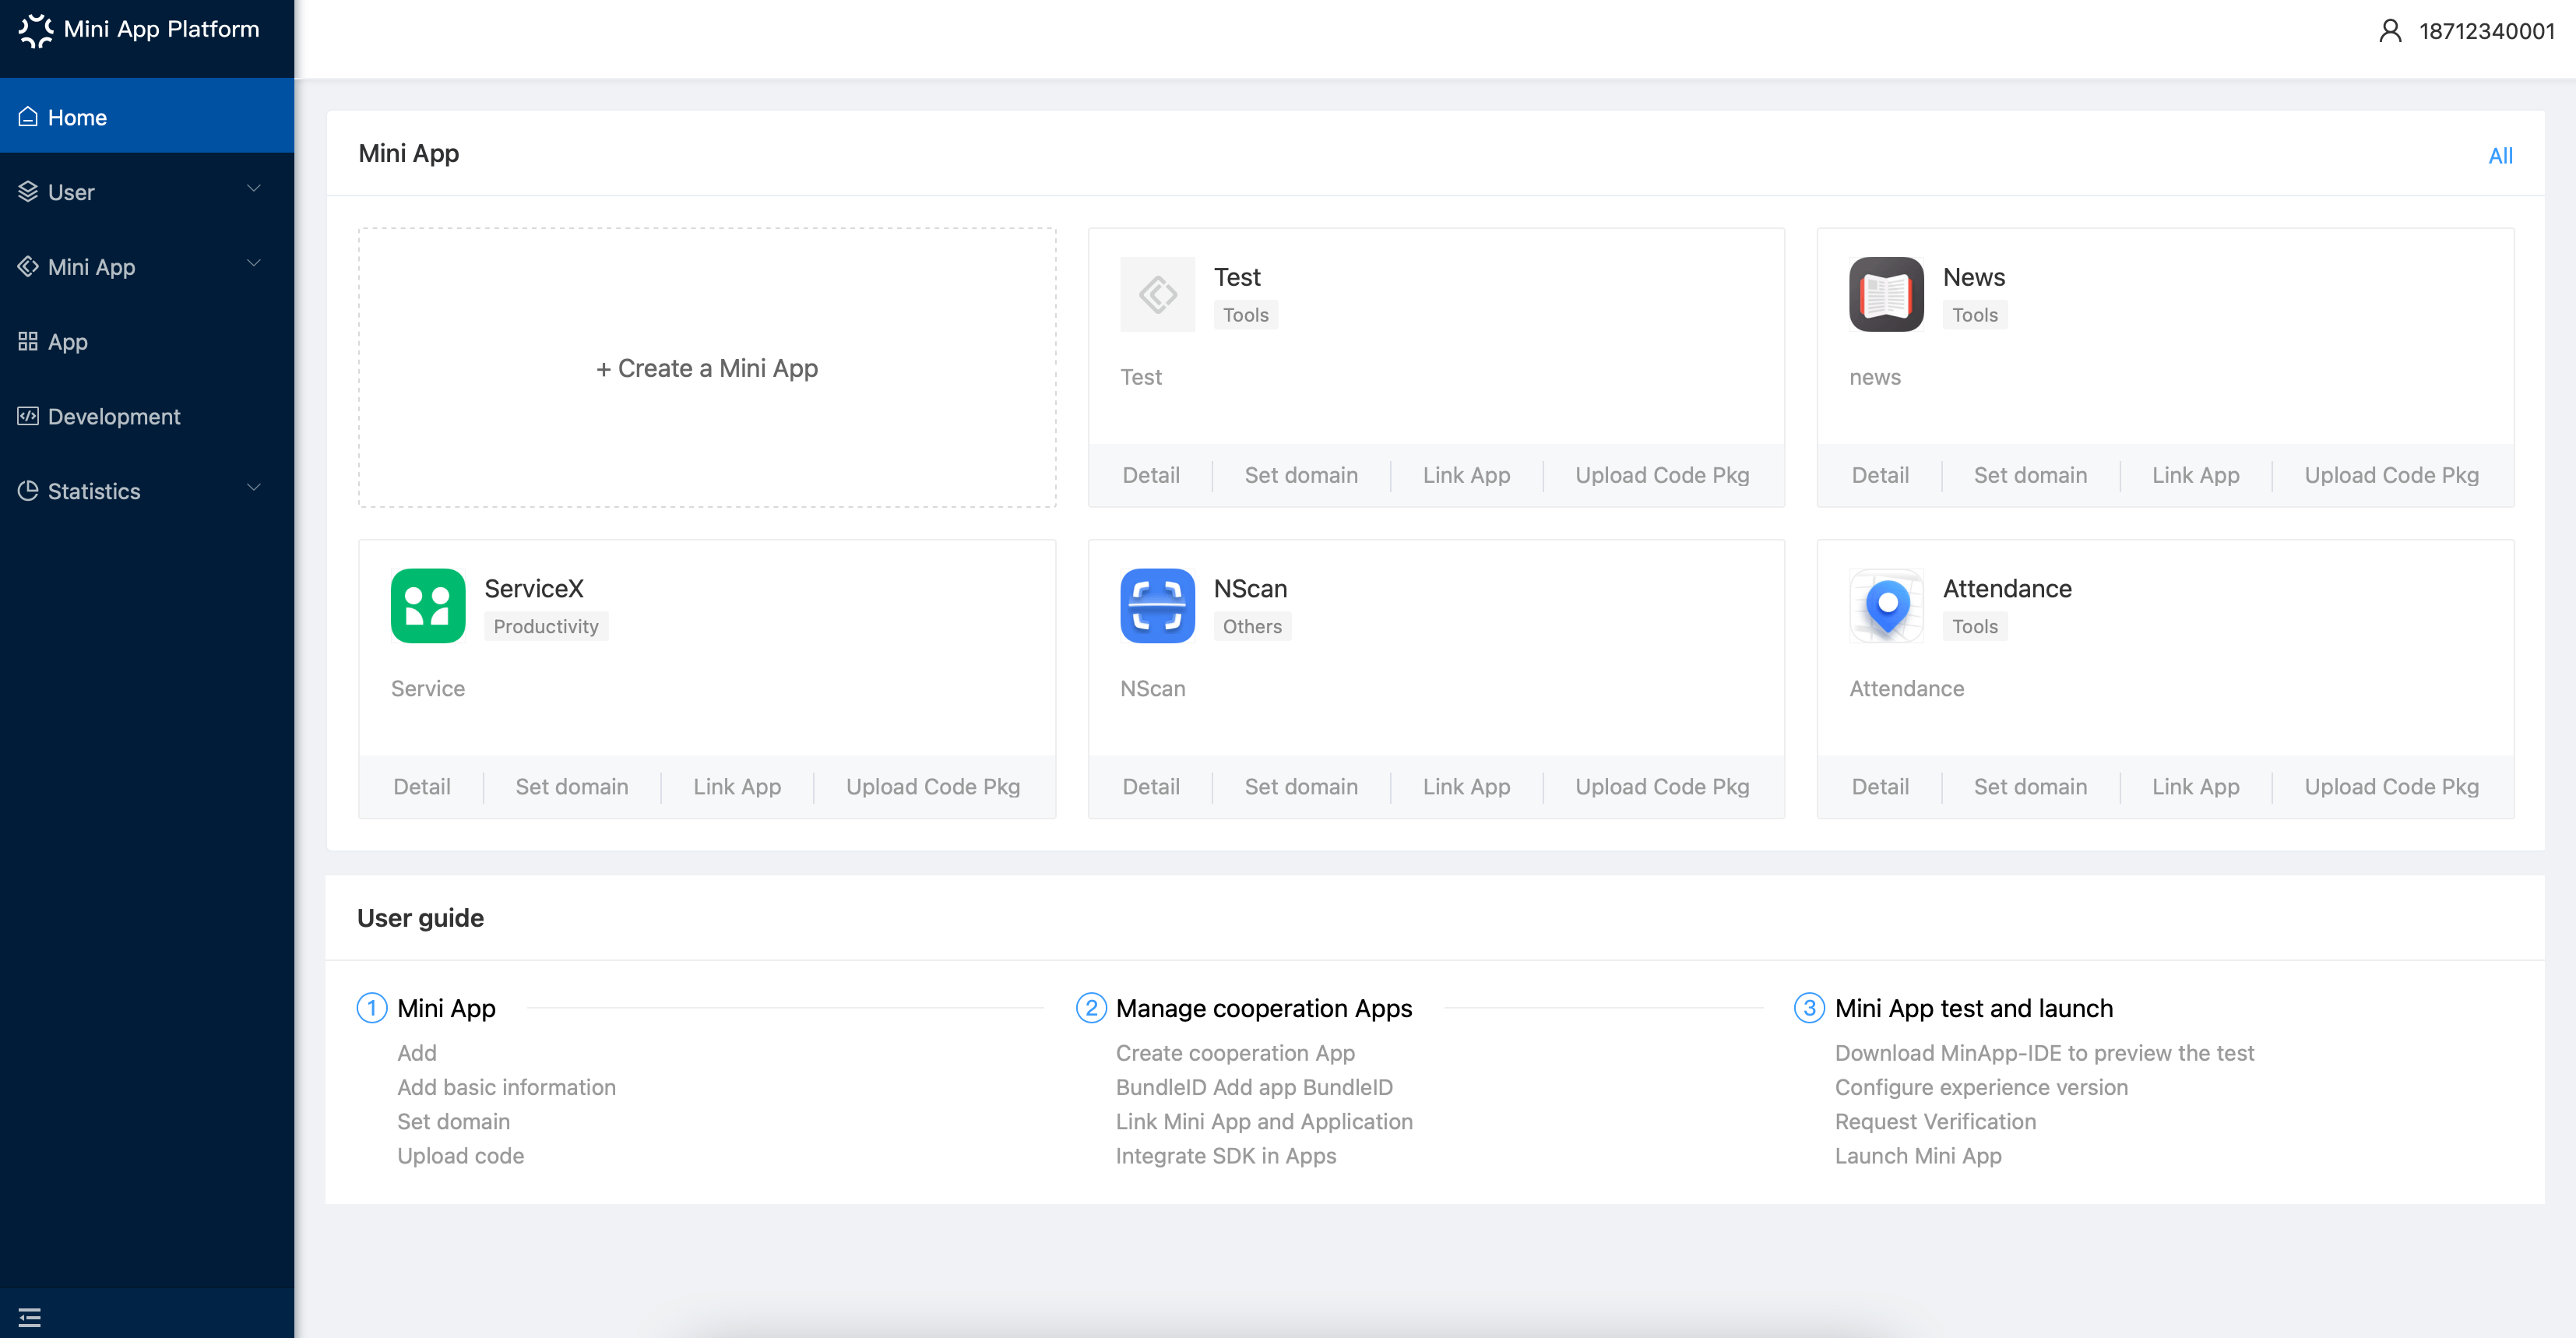Click Link App on the News card
This screenshot has width=2576, height=1338.
2195,475
